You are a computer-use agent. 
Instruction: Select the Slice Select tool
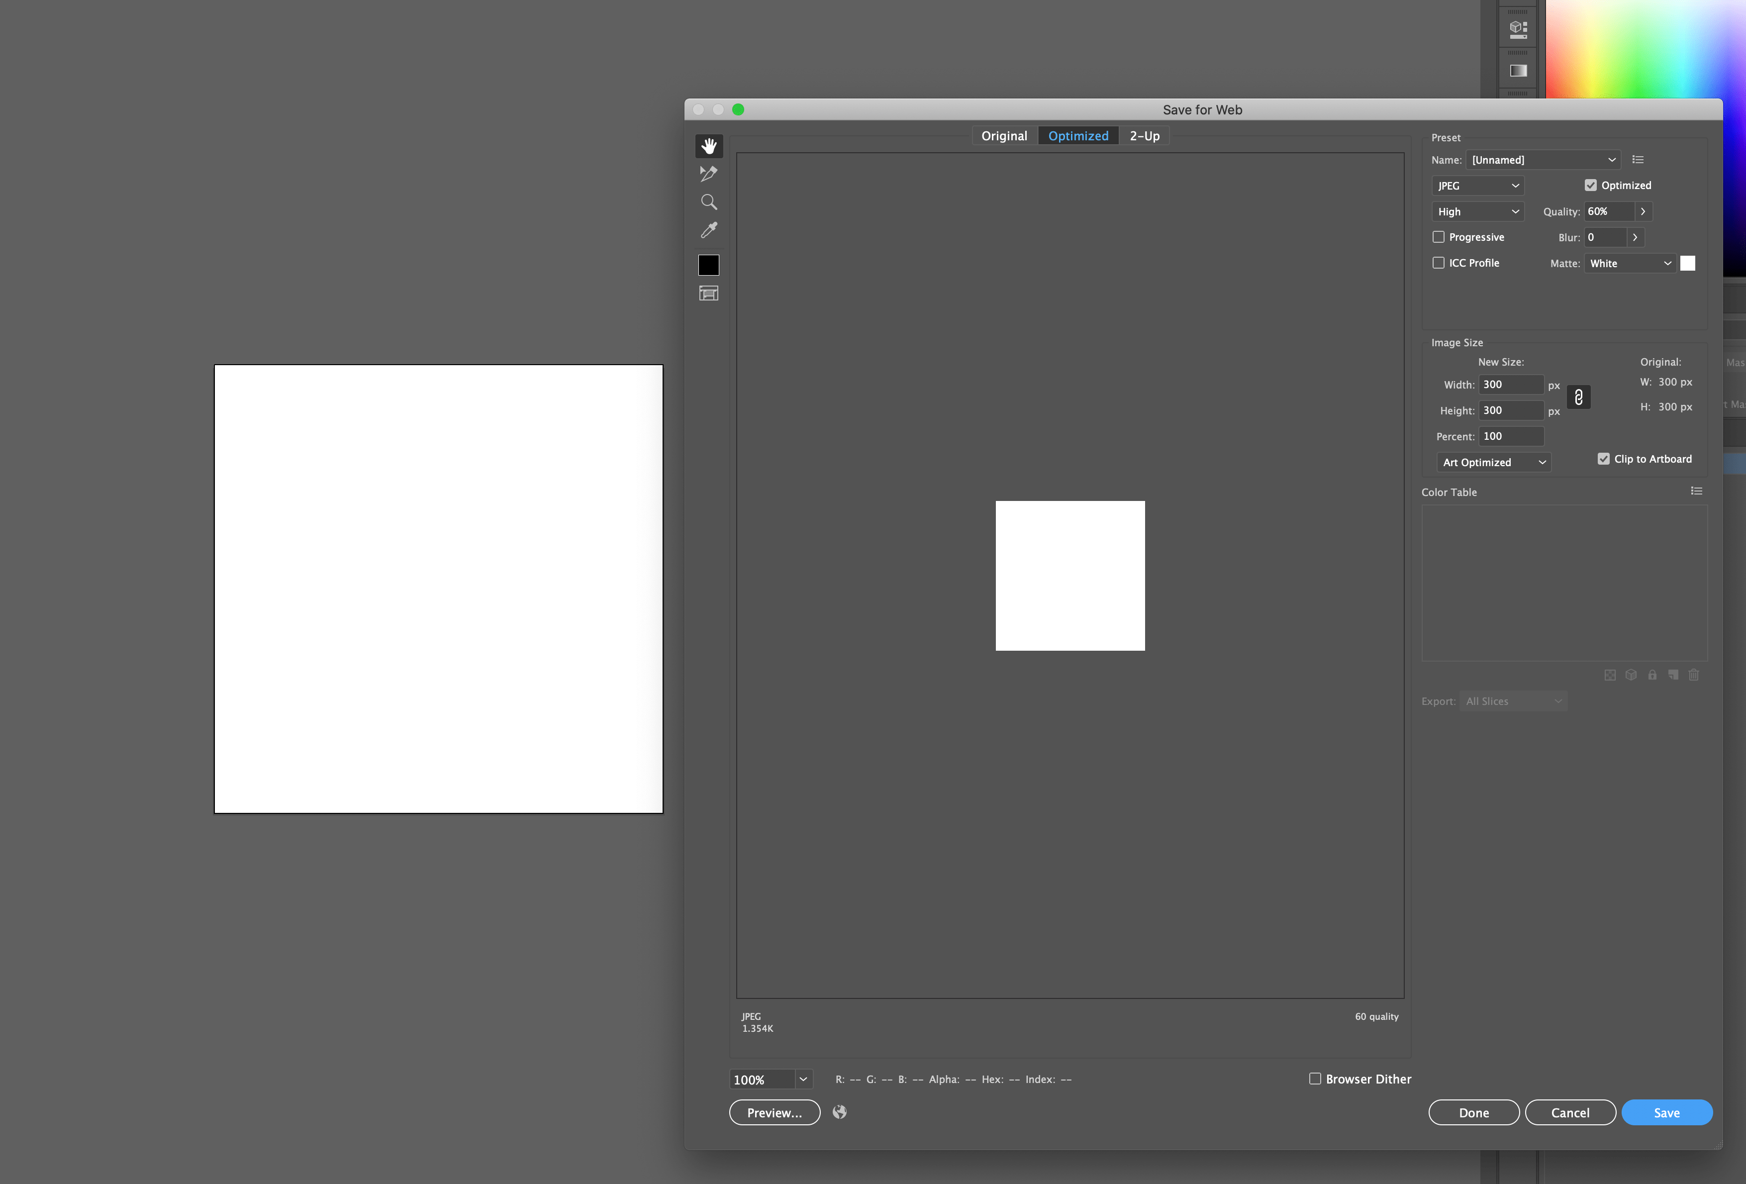(708, 174)
